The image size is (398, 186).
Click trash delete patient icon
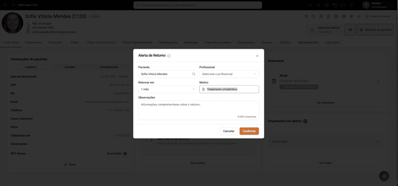tap(306, 16)
